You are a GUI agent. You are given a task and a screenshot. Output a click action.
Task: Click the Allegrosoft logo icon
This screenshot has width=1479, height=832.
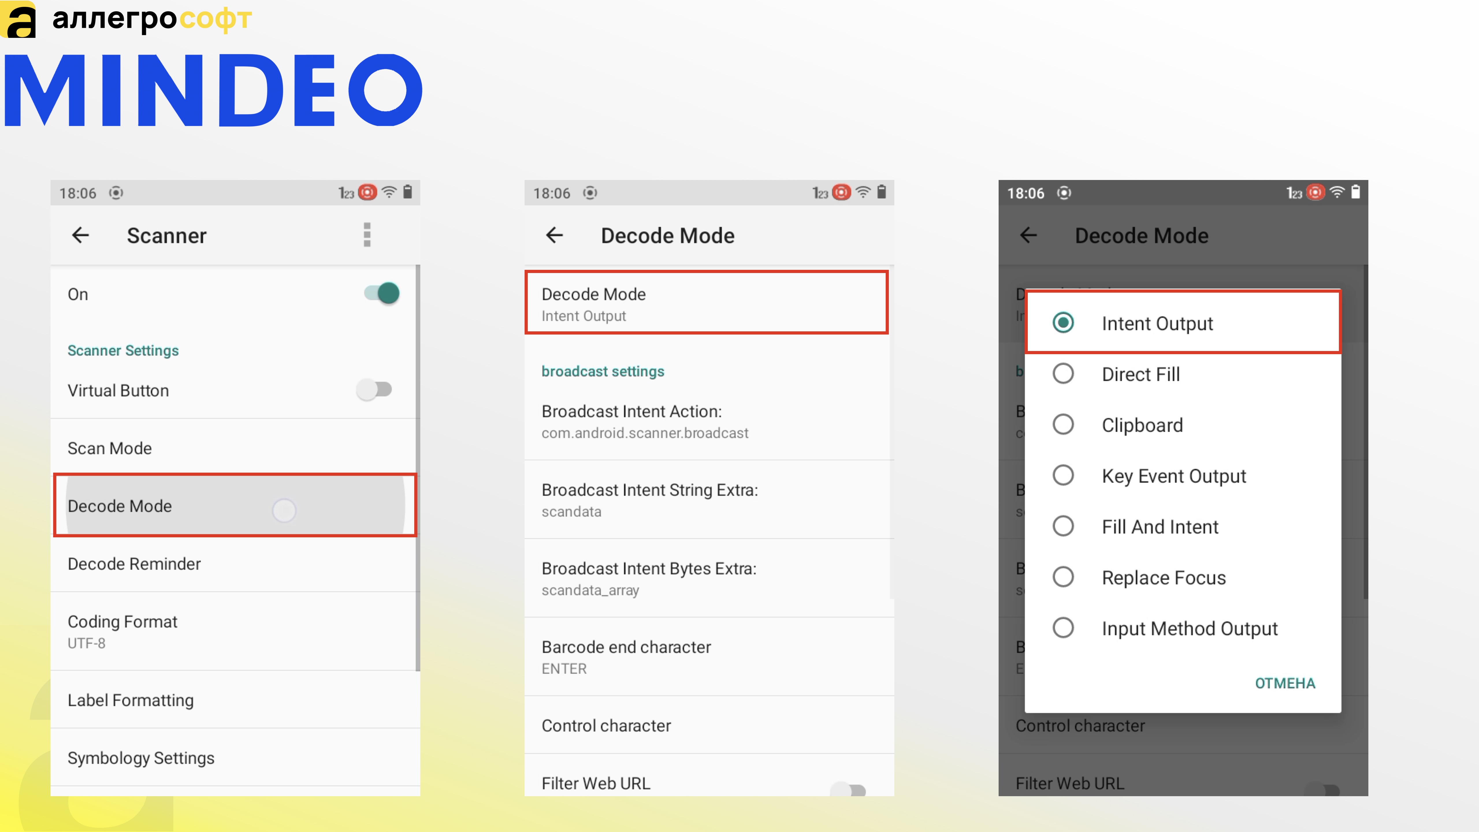pyautogui.click(x=18, y=20)
